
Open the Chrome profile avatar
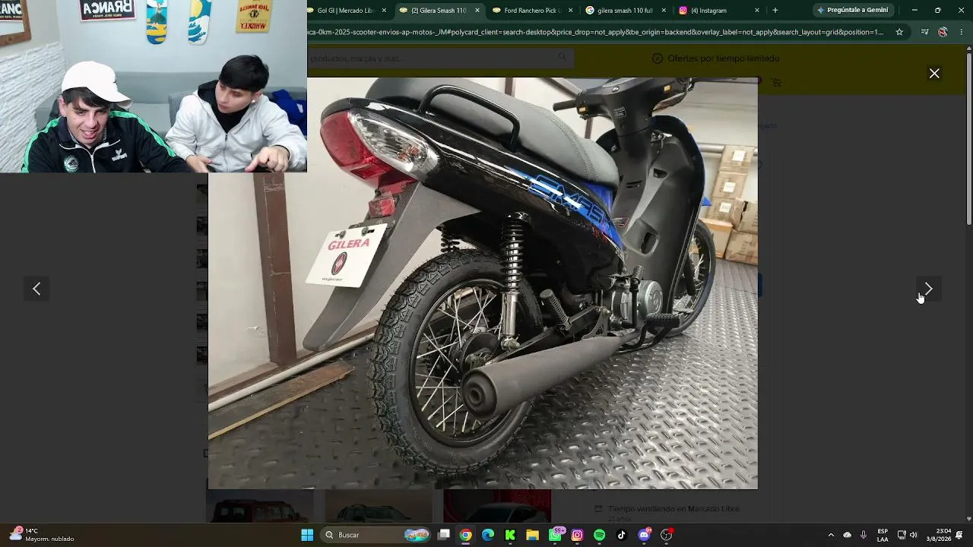(943, 32)
